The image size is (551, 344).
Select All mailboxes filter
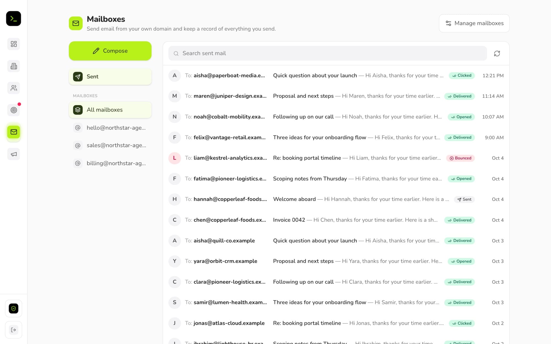click(x=110, y=110)
